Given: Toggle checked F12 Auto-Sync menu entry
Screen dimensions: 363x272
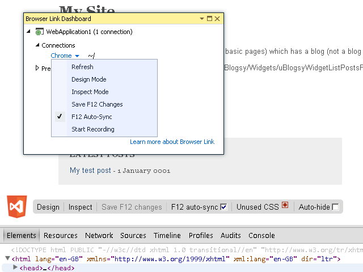Looking at the screenshot, I should 92,117.
